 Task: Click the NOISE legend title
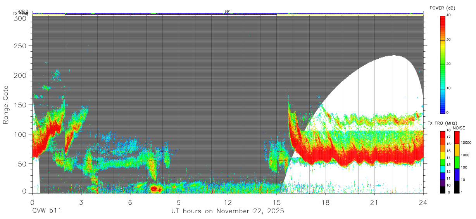tap(458, 128)
